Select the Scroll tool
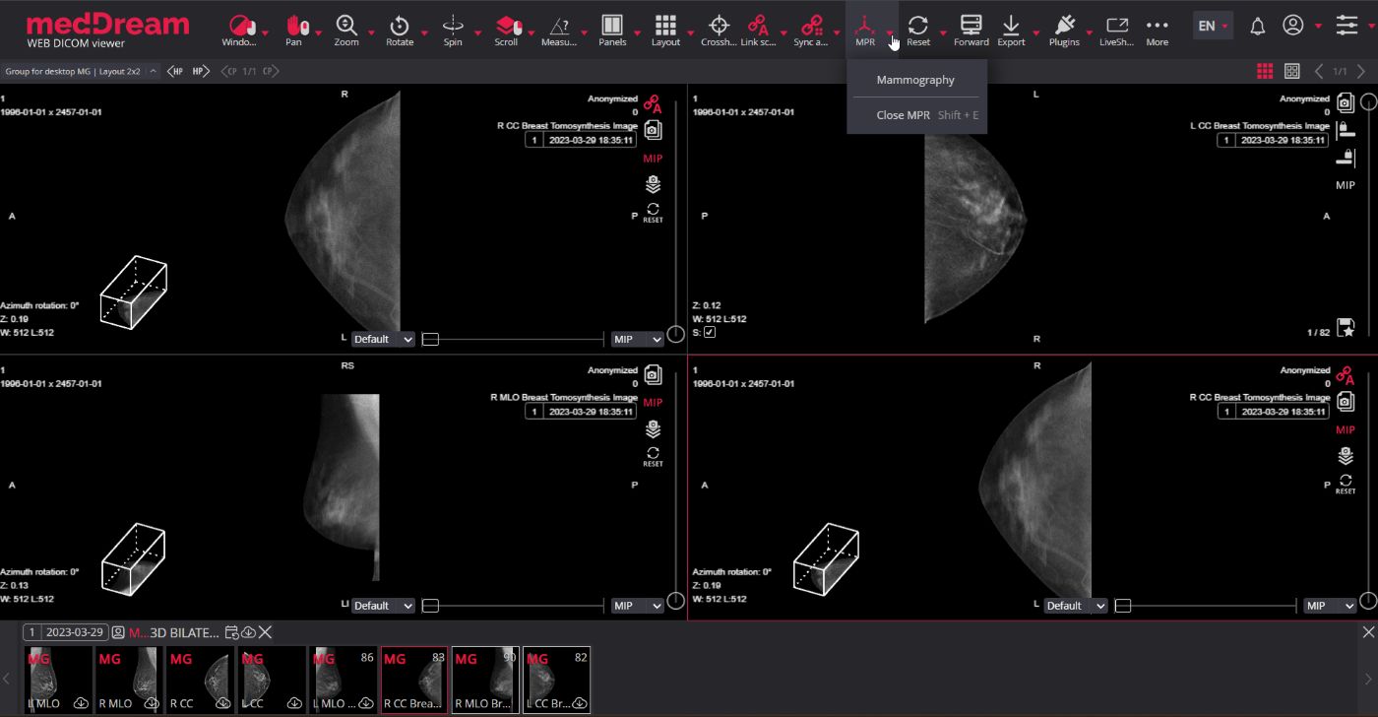Viewport: 1378px width, 717px height. 506,29
